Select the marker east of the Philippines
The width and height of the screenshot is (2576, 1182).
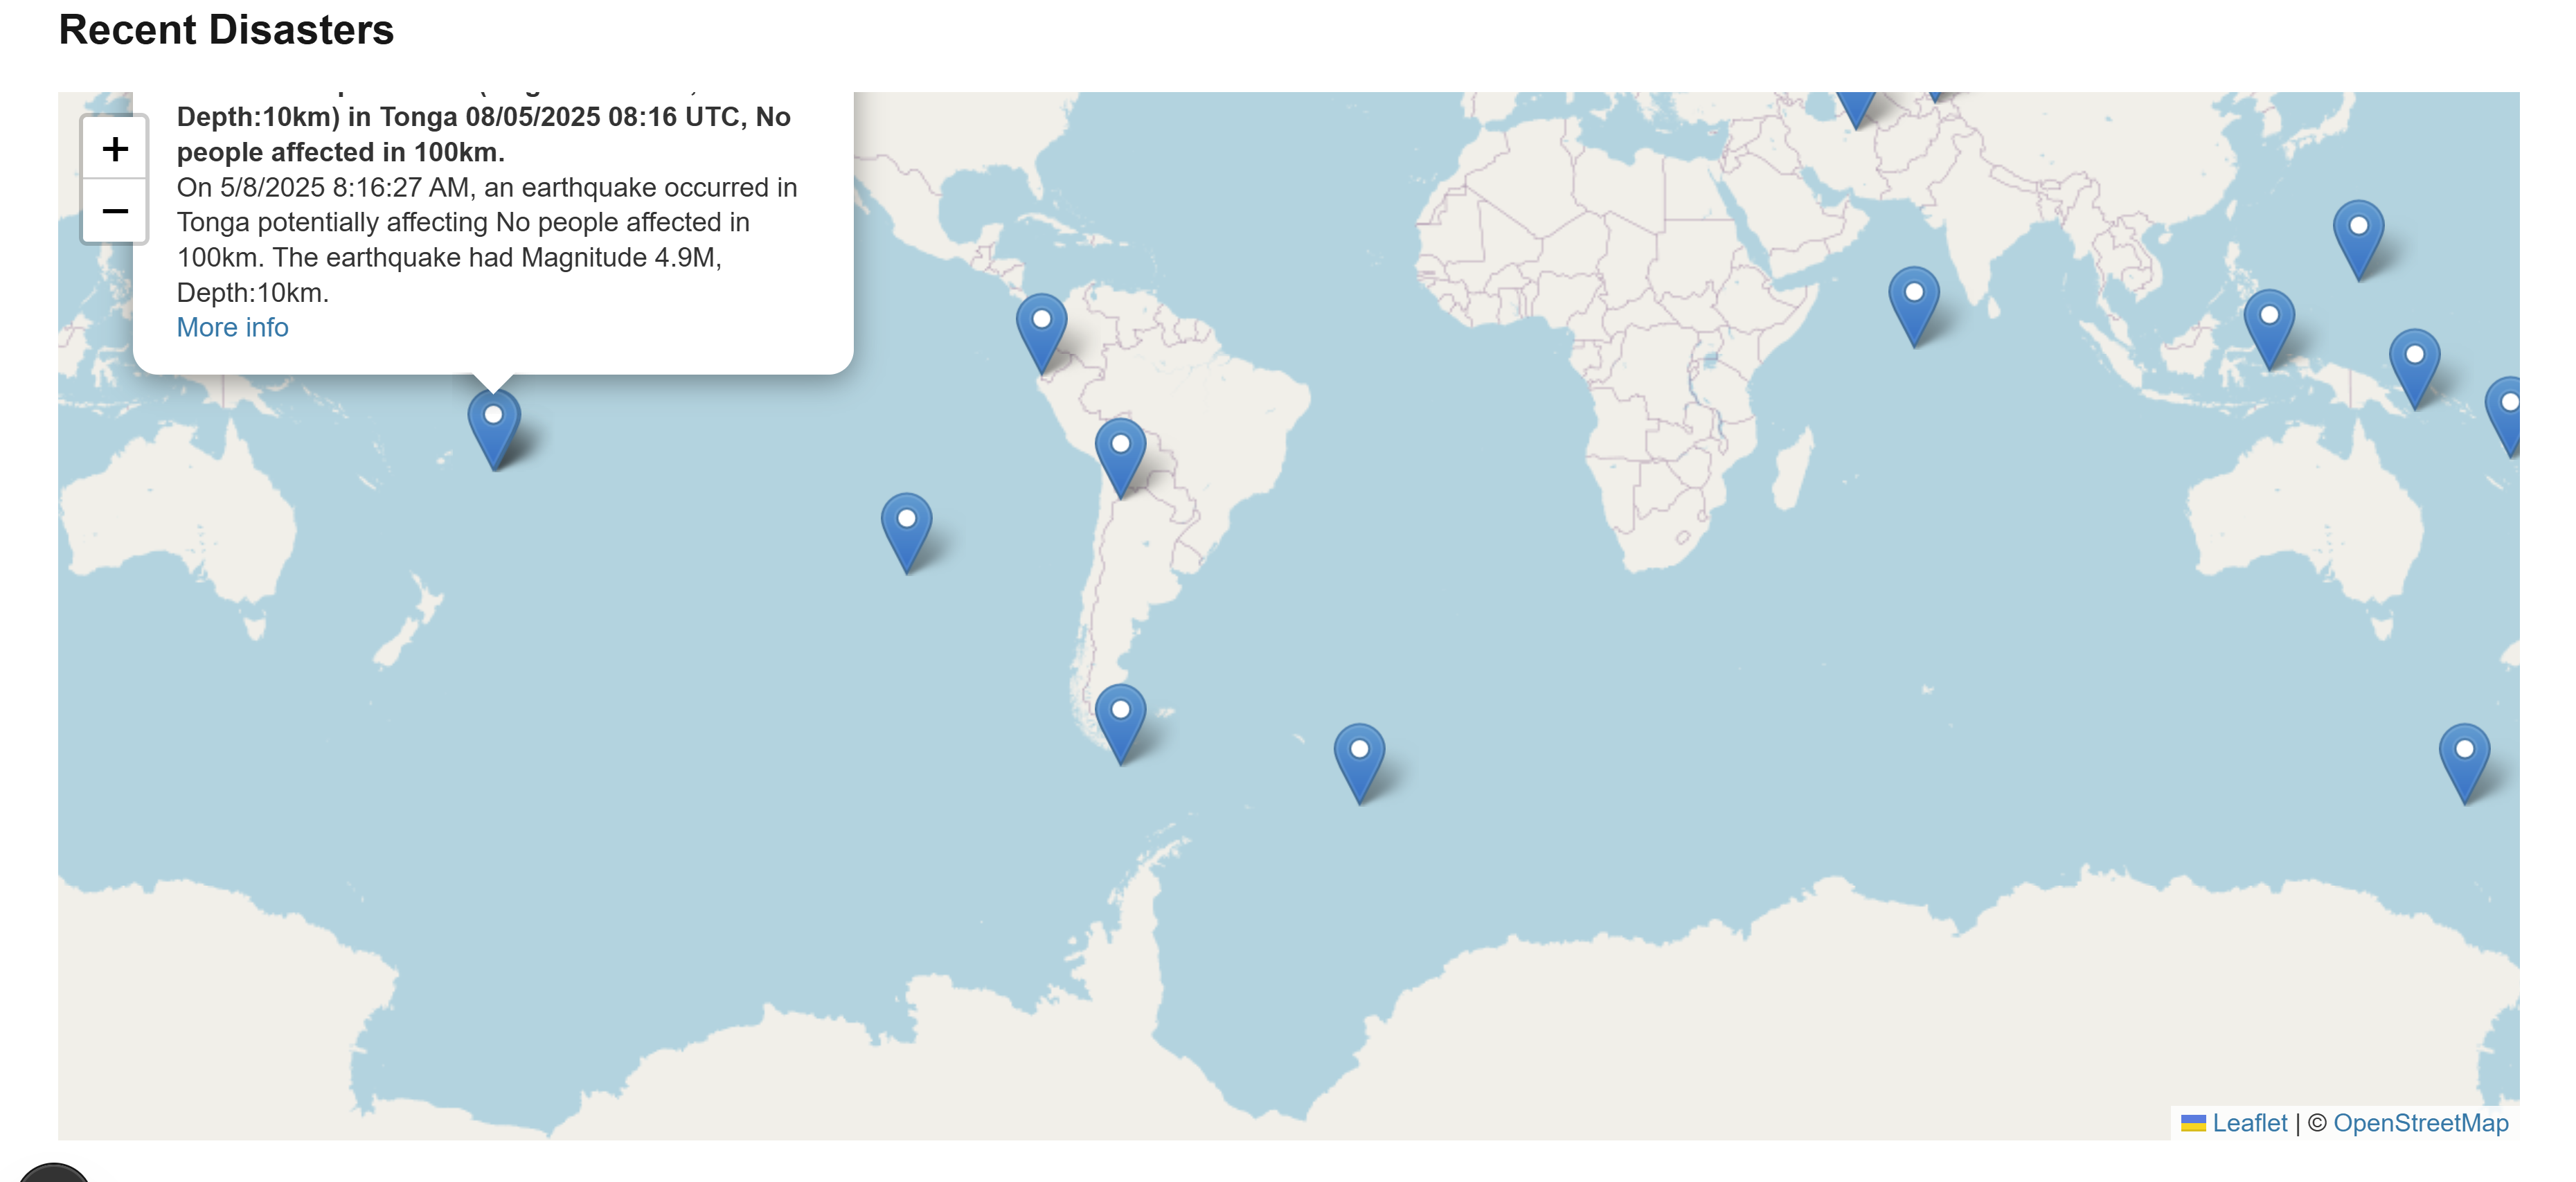tap(2358, 236)
